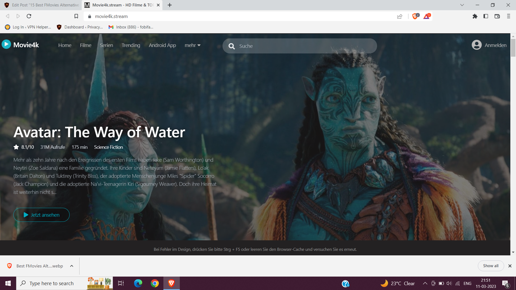Launch Microsoft Edge from taskbar
Image resolution: width=516 pixels, height=290 pixels.
(x=138, y=283)
